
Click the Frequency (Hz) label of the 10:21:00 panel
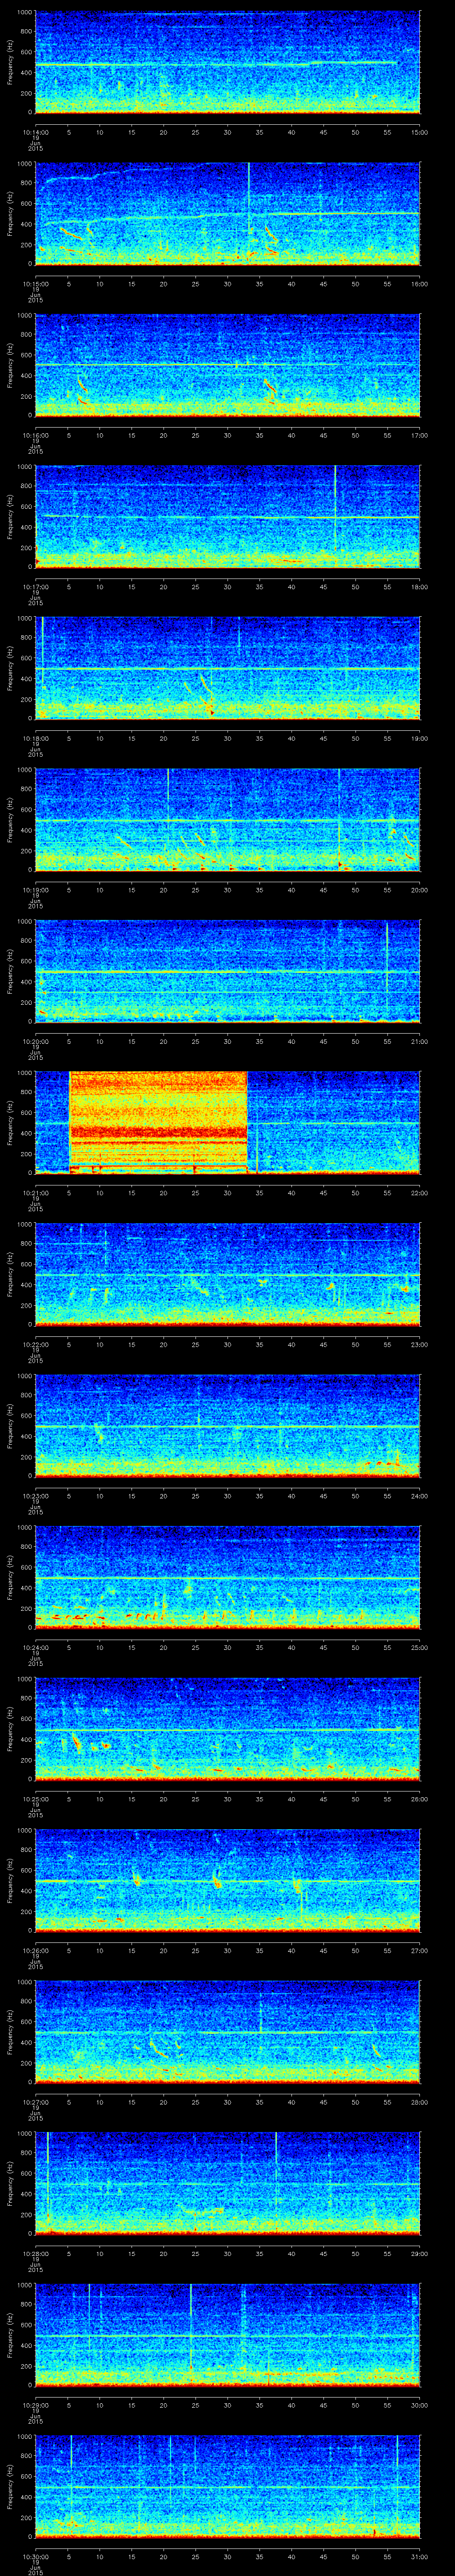point(10,1122)
